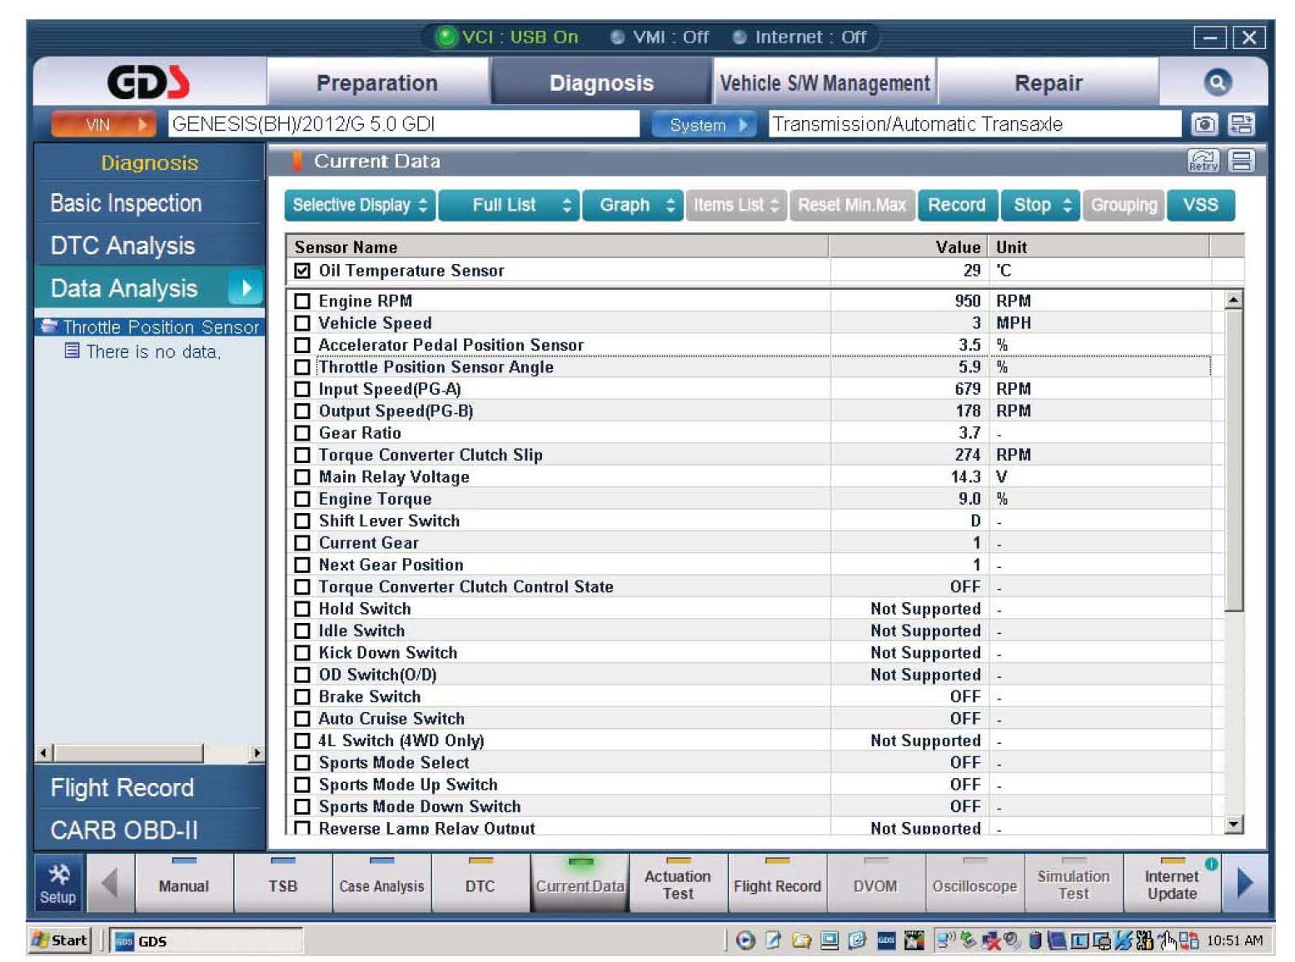Click the layout icon next to camera
Image resolution: width=1295 pixels, height=962 pixels.
(x=1242, y=125)
